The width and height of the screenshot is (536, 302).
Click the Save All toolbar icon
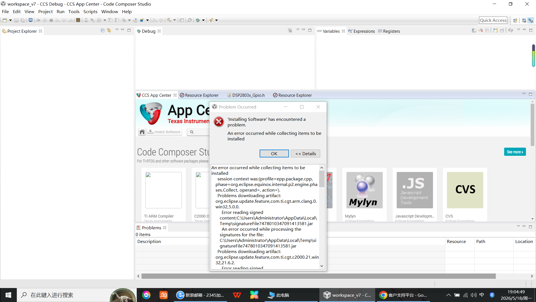23,20
